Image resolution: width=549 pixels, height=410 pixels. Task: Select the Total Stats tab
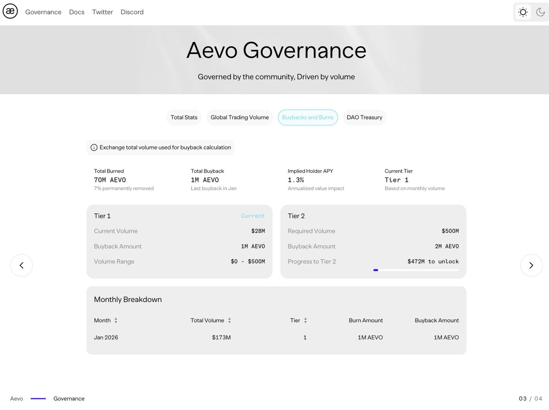[184, 118]
